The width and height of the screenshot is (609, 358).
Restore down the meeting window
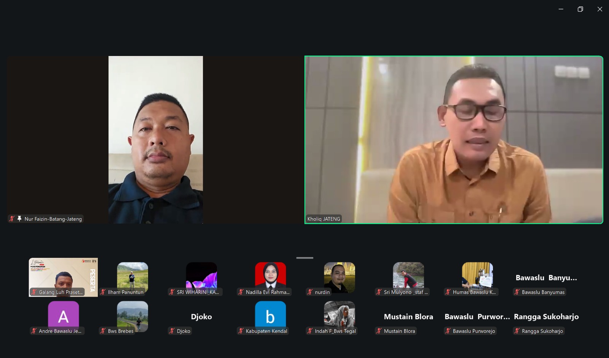pyautogui.click(x=580, y=9)
